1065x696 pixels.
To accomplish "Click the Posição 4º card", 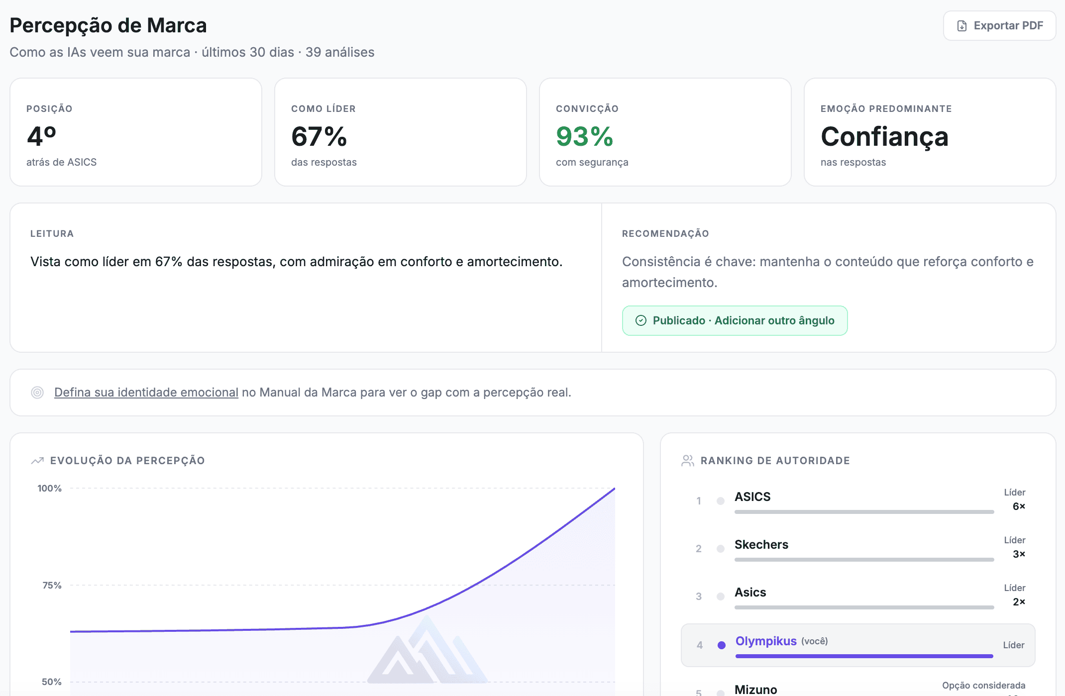I will 136,132.
